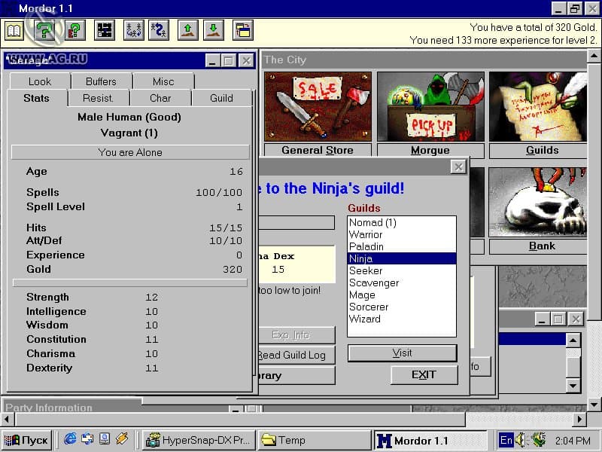Viewport: 602px width, 452px height.
Task: Select the Buffers tab
Action: pyautogui.click(x=101, y=81)
